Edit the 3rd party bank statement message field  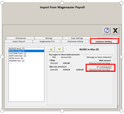coord(100,70)
